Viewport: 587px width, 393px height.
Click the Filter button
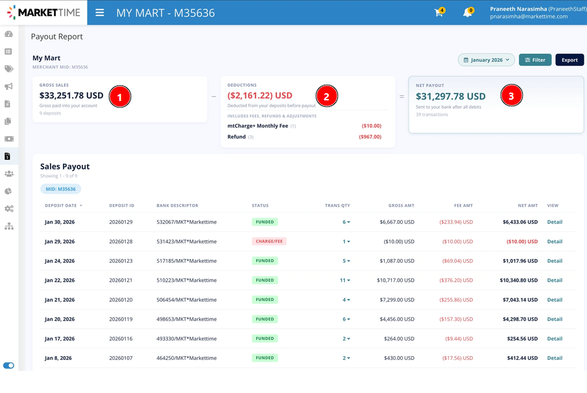click(x=535, y=60)
